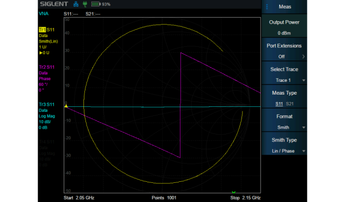
Task: Click the network connection status icon
Action: click(76, 4)
